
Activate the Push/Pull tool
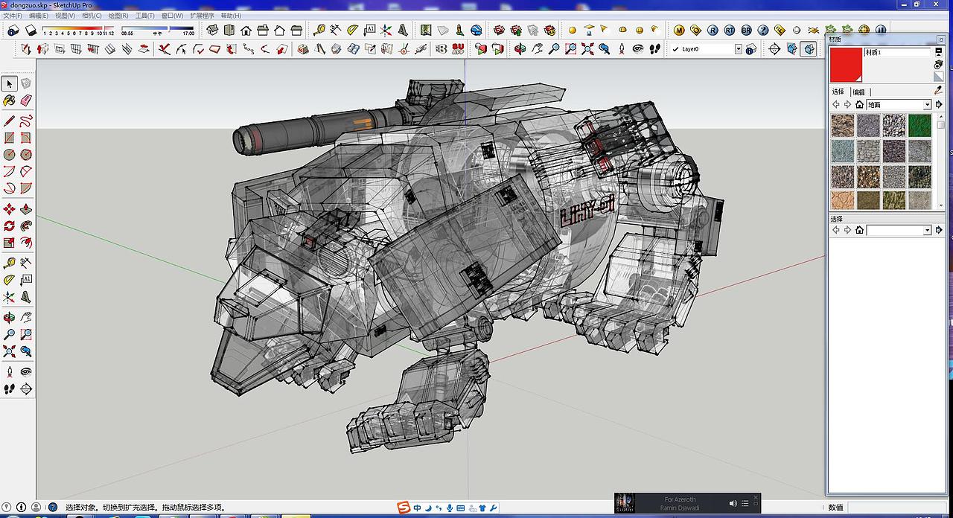(x=26, y=209)
